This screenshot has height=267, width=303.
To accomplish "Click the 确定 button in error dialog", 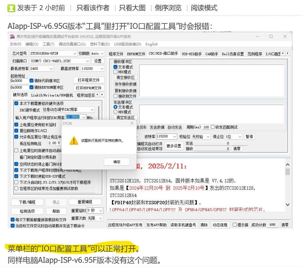I will pos(117,162).
